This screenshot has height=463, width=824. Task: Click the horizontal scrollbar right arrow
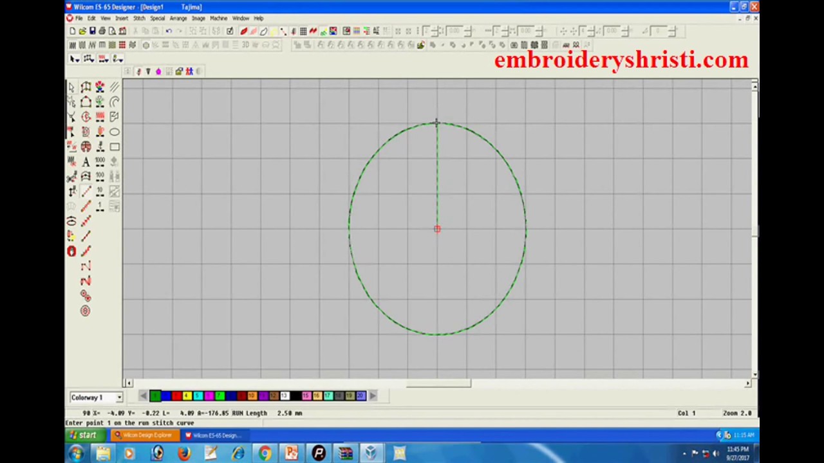pyautogui.click(x=748, y=384)
